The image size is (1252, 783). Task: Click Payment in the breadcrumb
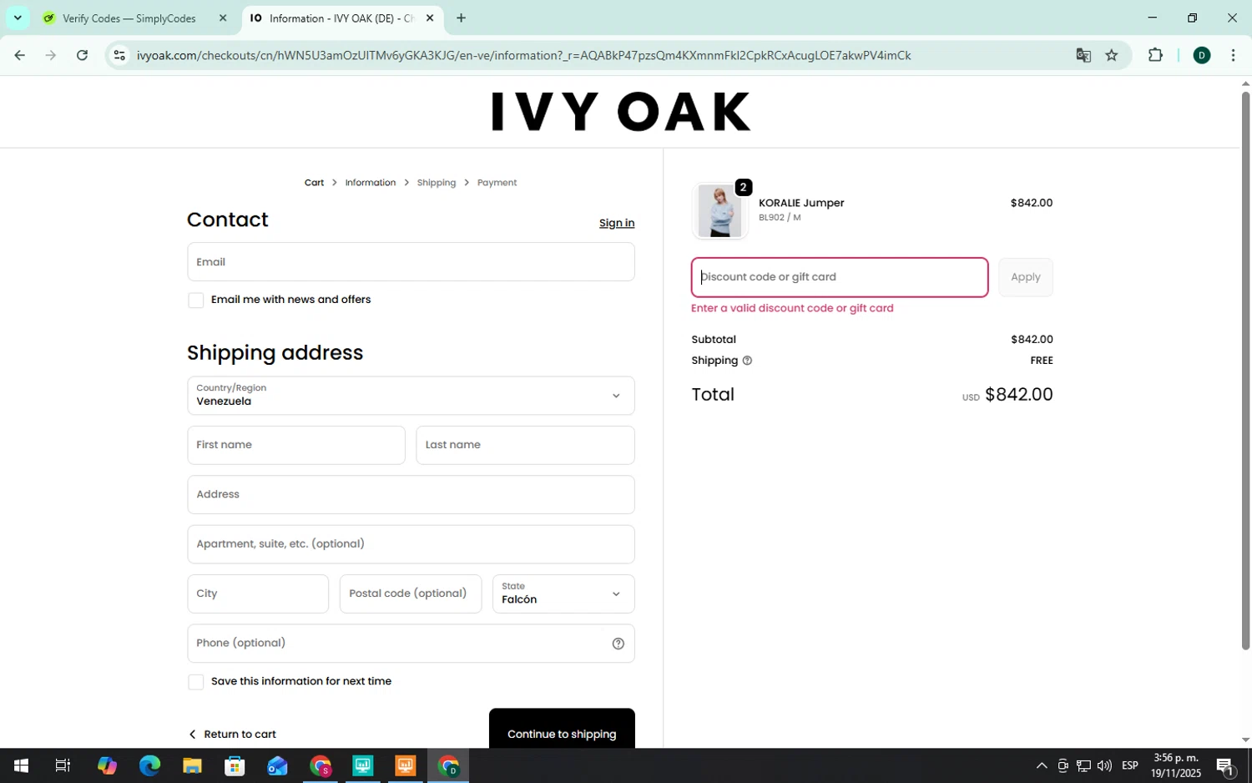(x=497, y=182)
